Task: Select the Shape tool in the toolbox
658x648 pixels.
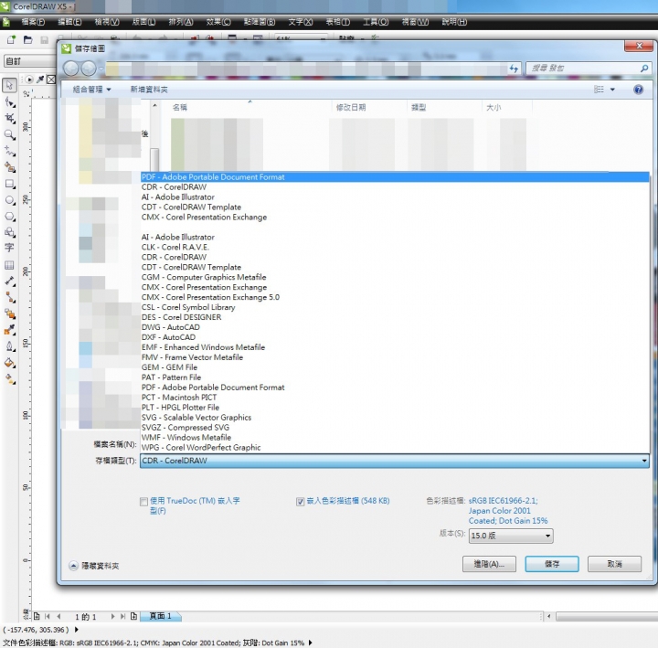Action: click(x=10, y=102)
